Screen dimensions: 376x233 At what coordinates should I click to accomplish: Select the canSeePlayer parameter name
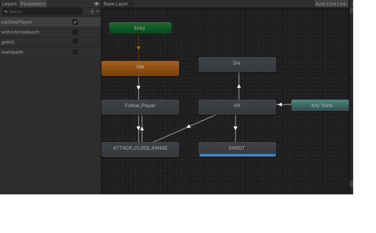point(17,22)
